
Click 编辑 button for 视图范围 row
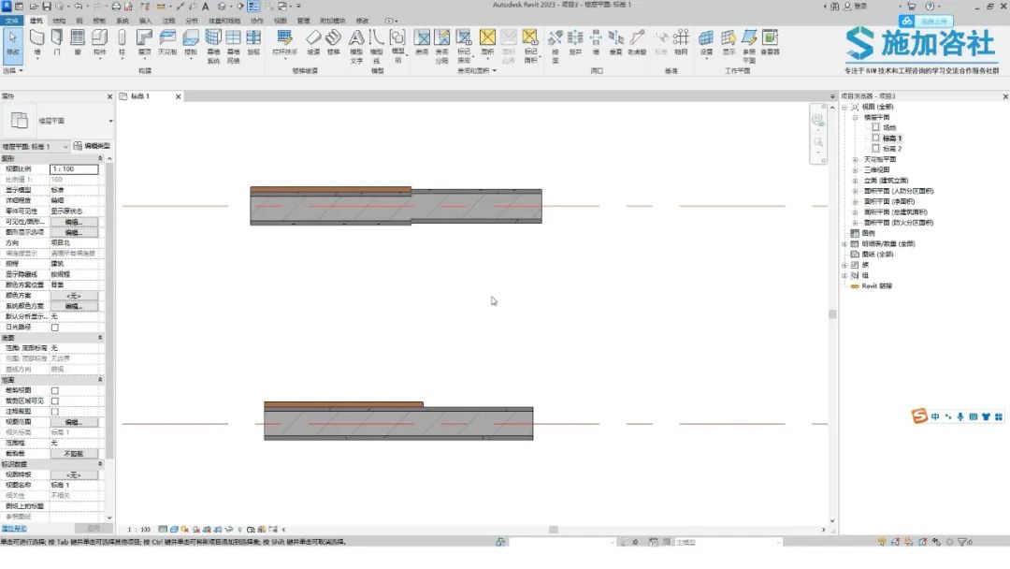click(x=74, y=422)
